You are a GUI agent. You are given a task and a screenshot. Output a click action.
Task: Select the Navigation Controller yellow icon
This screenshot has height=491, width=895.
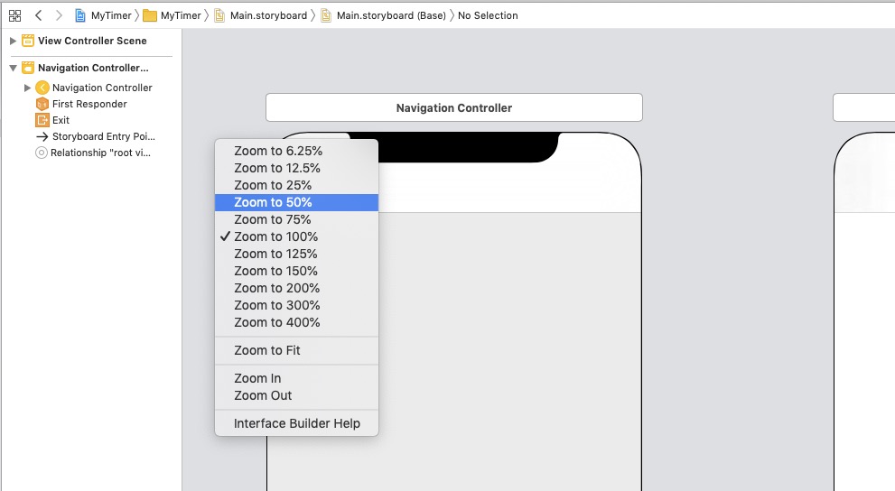pyautogui.click(x=42, y=88)
